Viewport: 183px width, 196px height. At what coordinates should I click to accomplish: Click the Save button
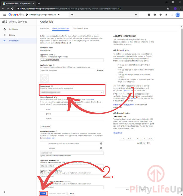point(43,193)
